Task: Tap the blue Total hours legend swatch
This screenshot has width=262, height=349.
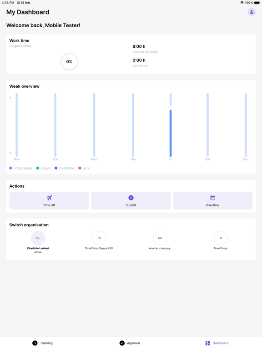Action: pos(10,168)
